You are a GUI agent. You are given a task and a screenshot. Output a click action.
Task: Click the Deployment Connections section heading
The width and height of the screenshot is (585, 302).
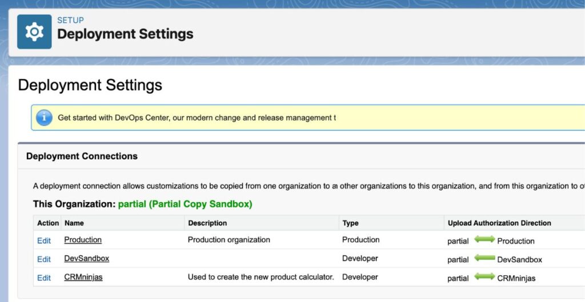coord(82,156)
